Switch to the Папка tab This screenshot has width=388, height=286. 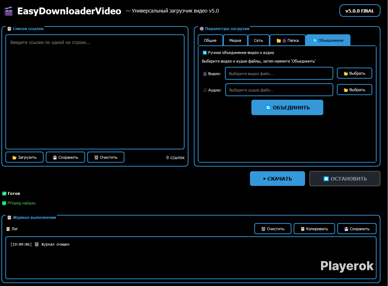(x=288, y=40)
